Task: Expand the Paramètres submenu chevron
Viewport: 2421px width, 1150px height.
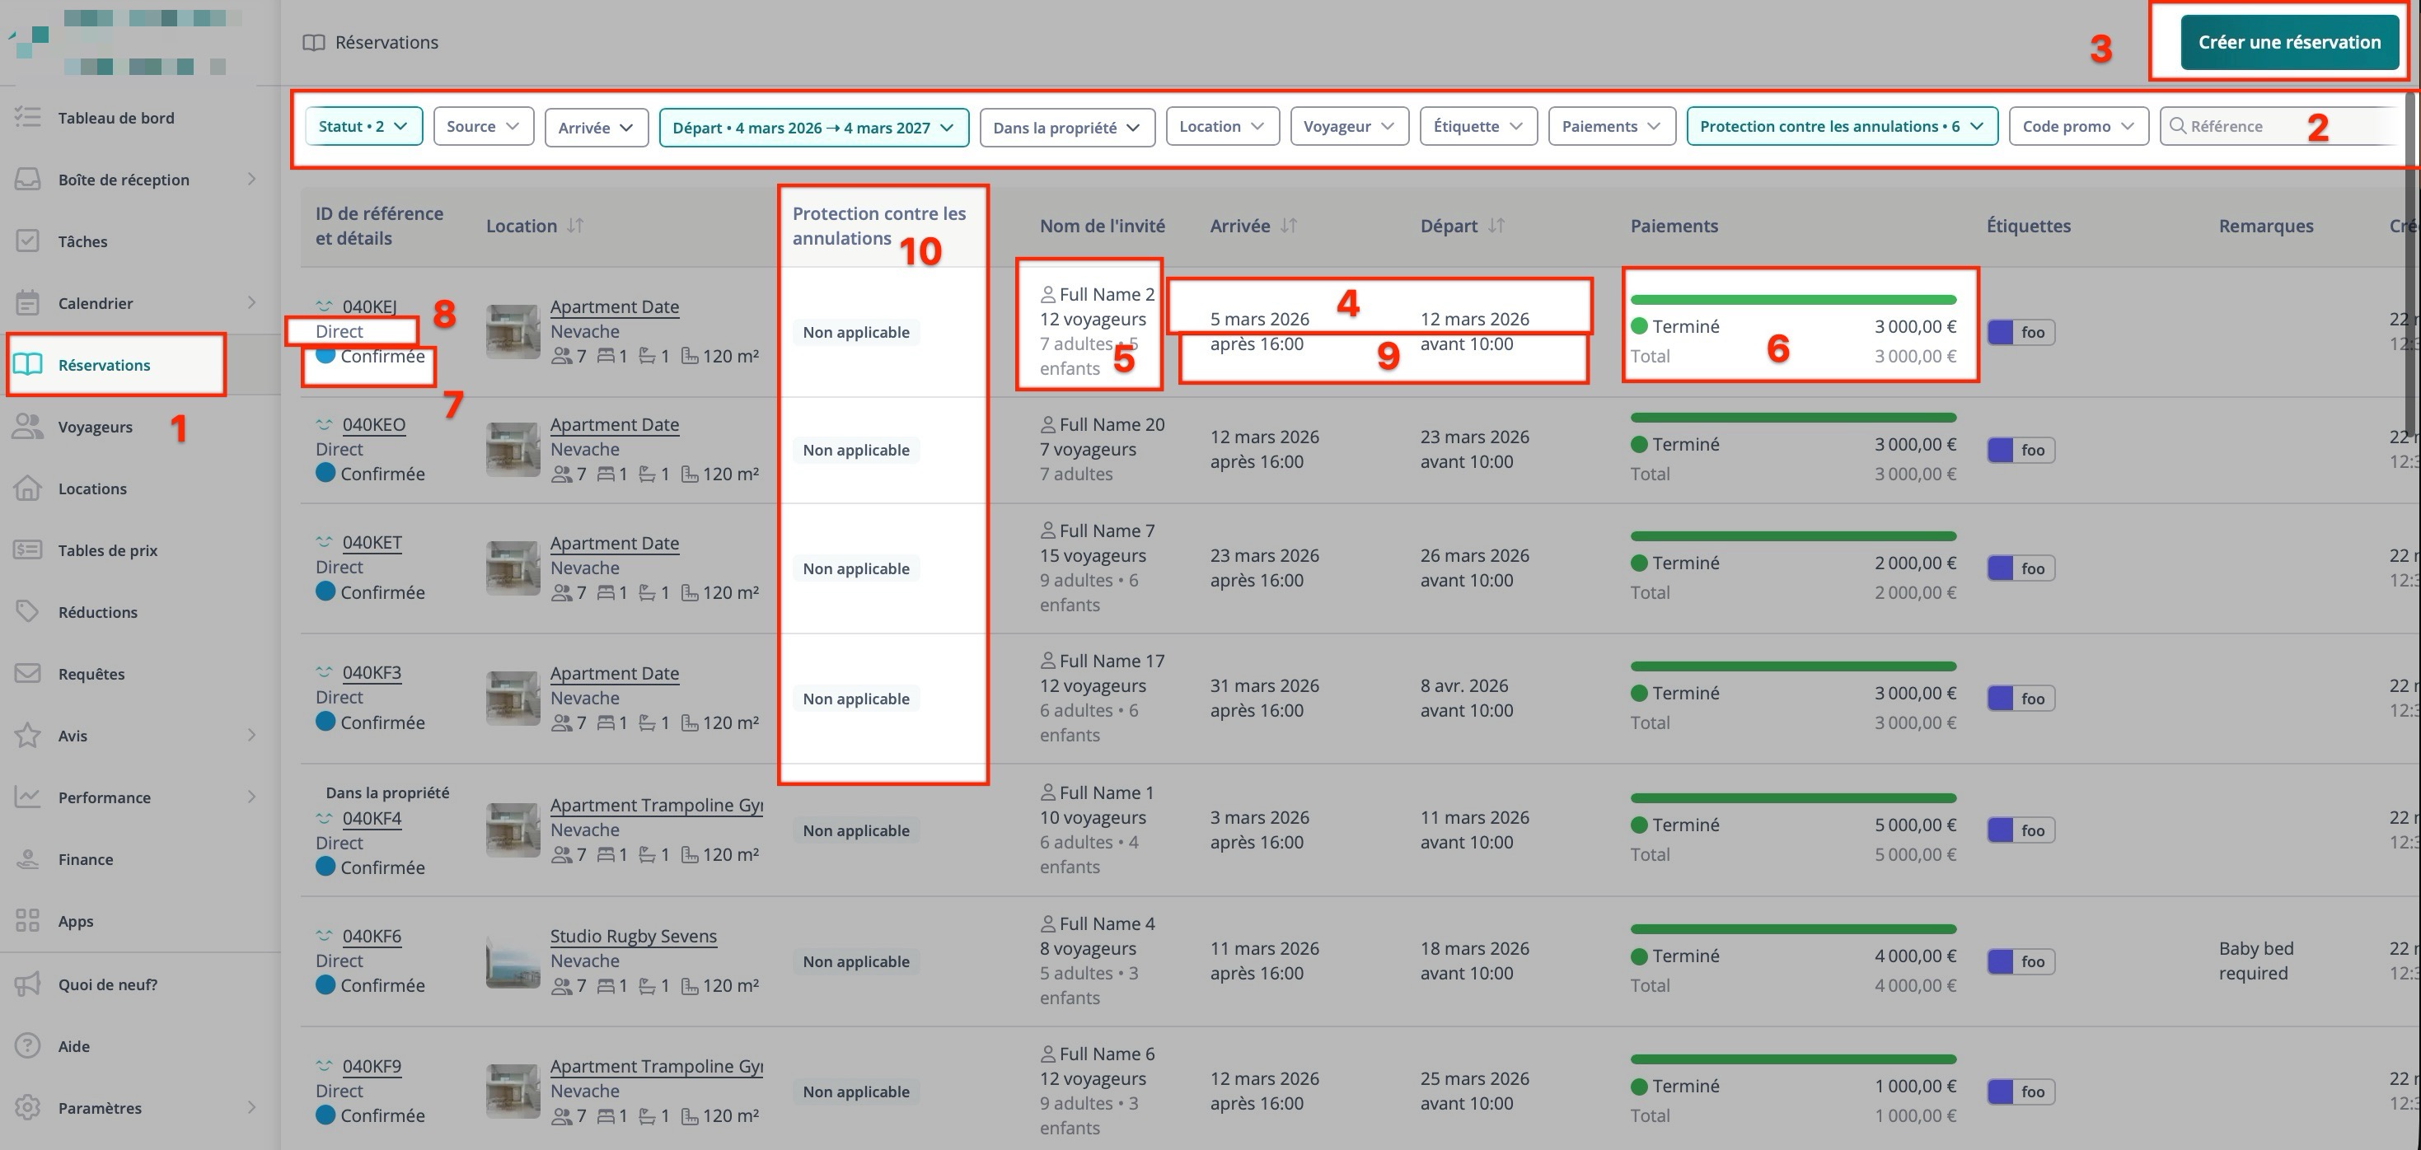Action: [x=251, y=1108]
